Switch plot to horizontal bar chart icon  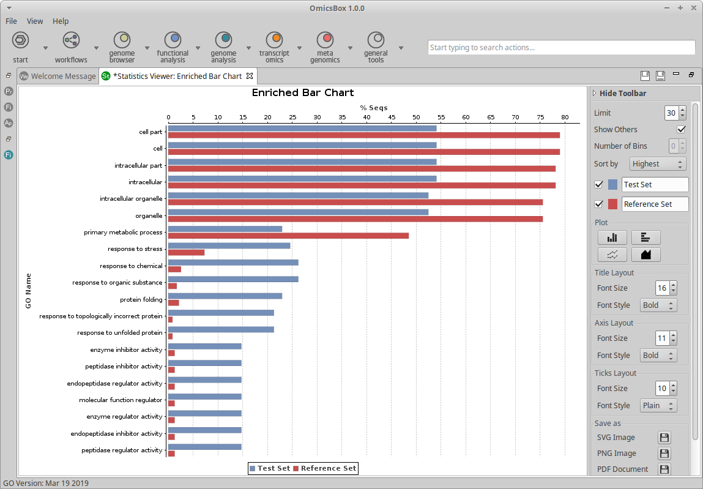tap(645, 237)
